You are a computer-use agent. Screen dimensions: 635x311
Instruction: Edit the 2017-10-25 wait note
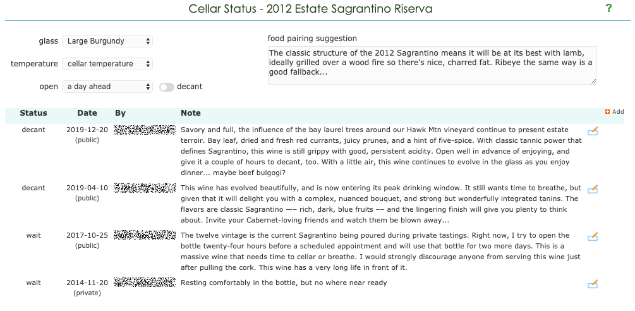(593, 236)
